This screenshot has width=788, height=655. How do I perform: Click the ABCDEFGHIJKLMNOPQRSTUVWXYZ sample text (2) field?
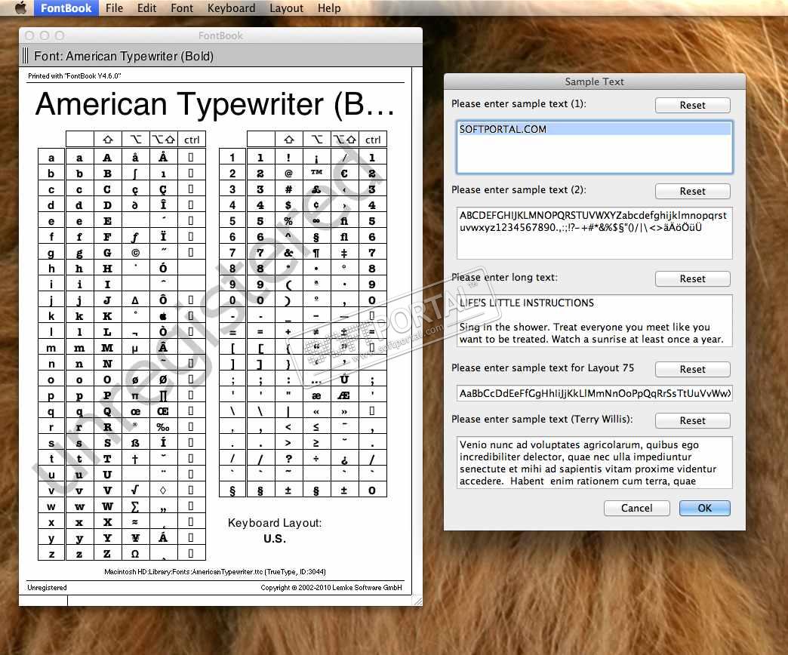pyautogui.click(x=595, y=233)
